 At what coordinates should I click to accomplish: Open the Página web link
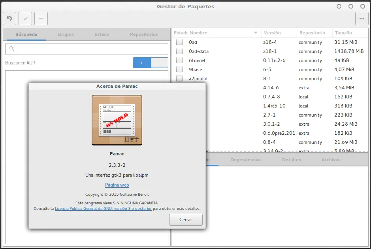[117, 185]
